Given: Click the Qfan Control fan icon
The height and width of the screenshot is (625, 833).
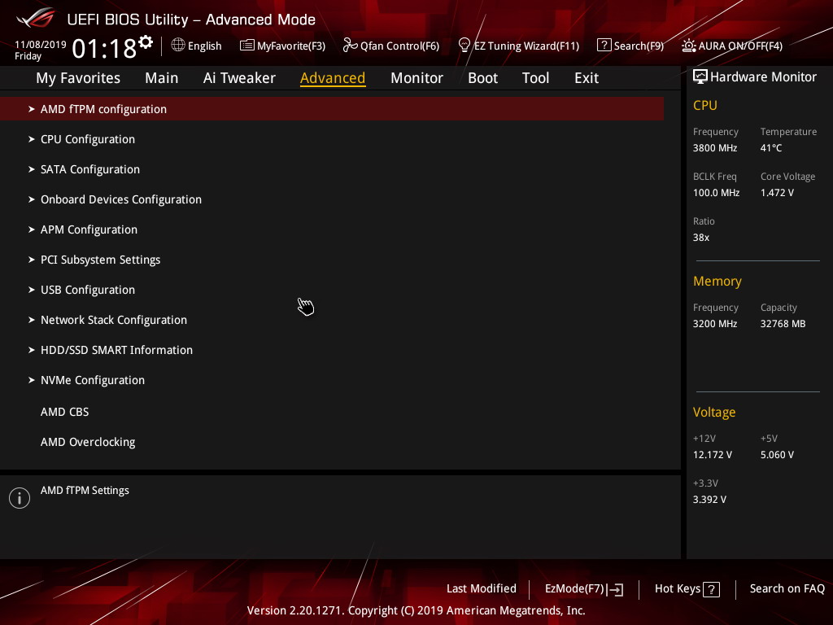Looking at the screenshot, I should pos(350,46).
